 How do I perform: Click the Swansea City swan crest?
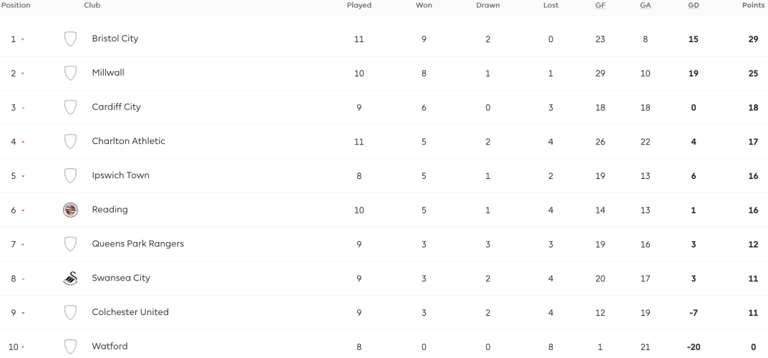(71, 279)
